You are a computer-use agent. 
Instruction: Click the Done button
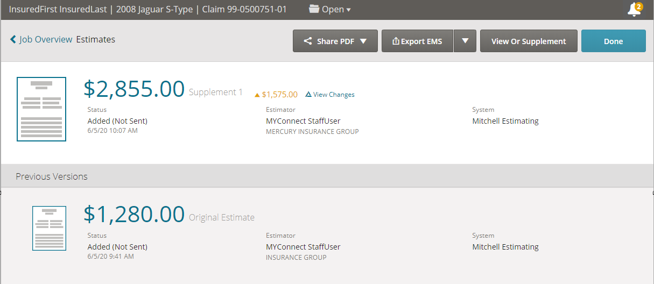(x=614, y=41)
